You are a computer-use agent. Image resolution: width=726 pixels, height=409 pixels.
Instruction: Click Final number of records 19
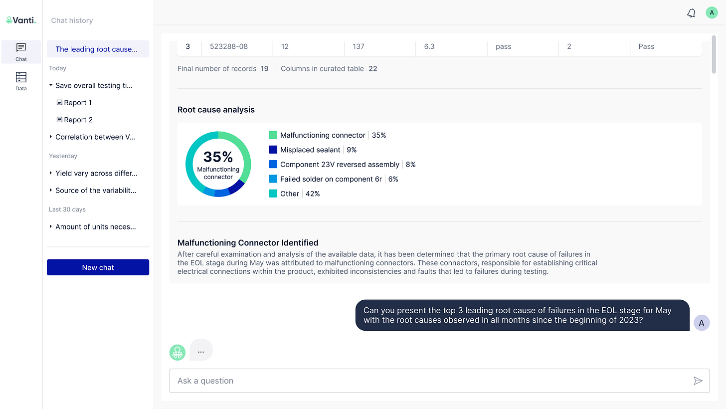223,69
